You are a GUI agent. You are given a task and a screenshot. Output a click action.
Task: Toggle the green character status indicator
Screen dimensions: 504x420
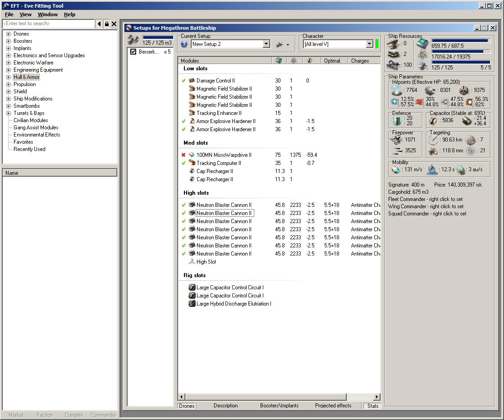coord(377,44)
